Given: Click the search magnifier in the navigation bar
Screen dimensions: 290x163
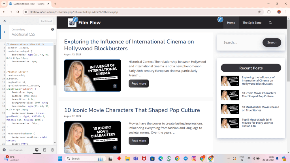Looking at the screenshot, I should click(270, 23).
